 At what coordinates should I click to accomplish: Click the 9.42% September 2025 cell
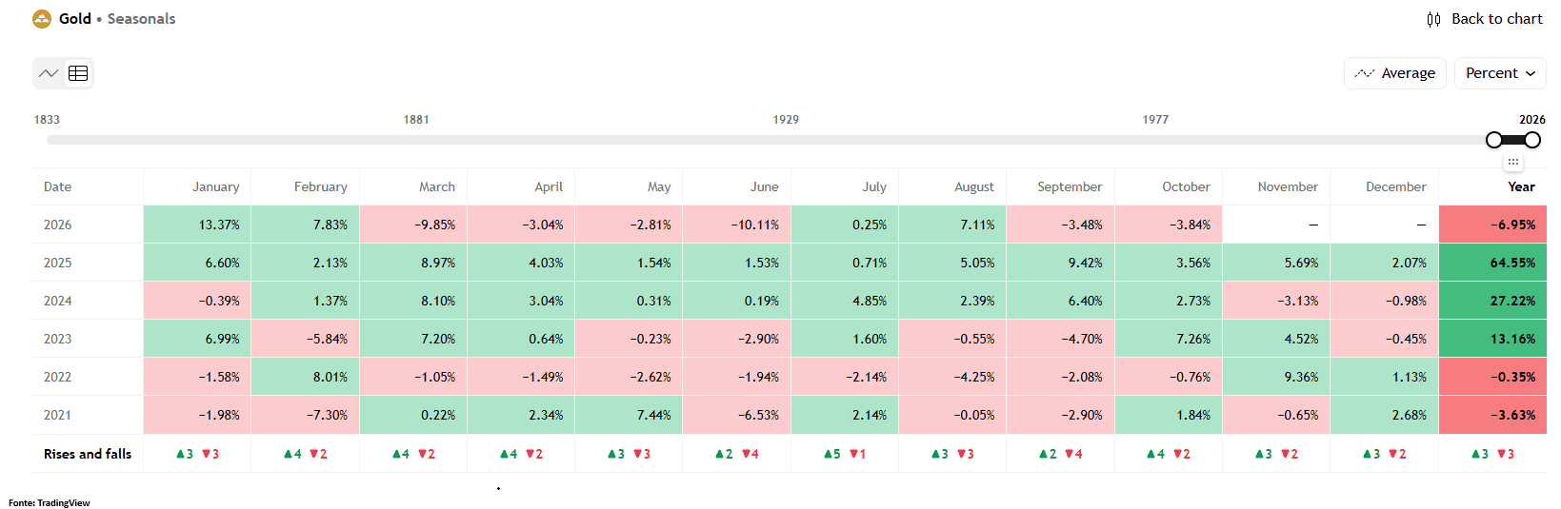1061,263
